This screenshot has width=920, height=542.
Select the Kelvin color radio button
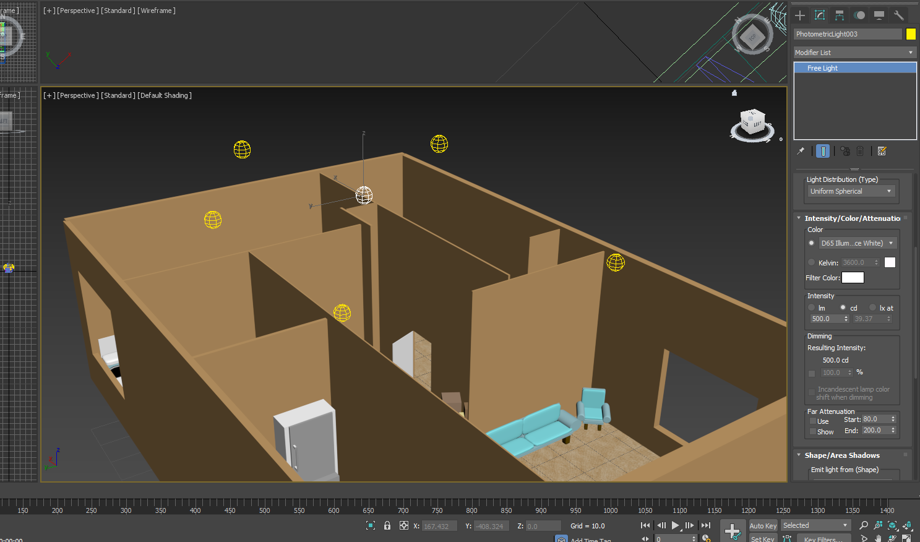click(812, 262)
